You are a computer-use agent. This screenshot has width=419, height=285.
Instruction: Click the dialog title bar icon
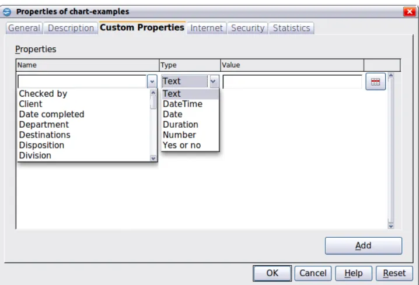point(7,12)
